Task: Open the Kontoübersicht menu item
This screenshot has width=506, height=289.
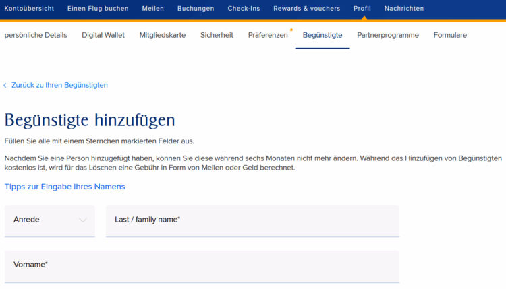Action: coord(29,9)
